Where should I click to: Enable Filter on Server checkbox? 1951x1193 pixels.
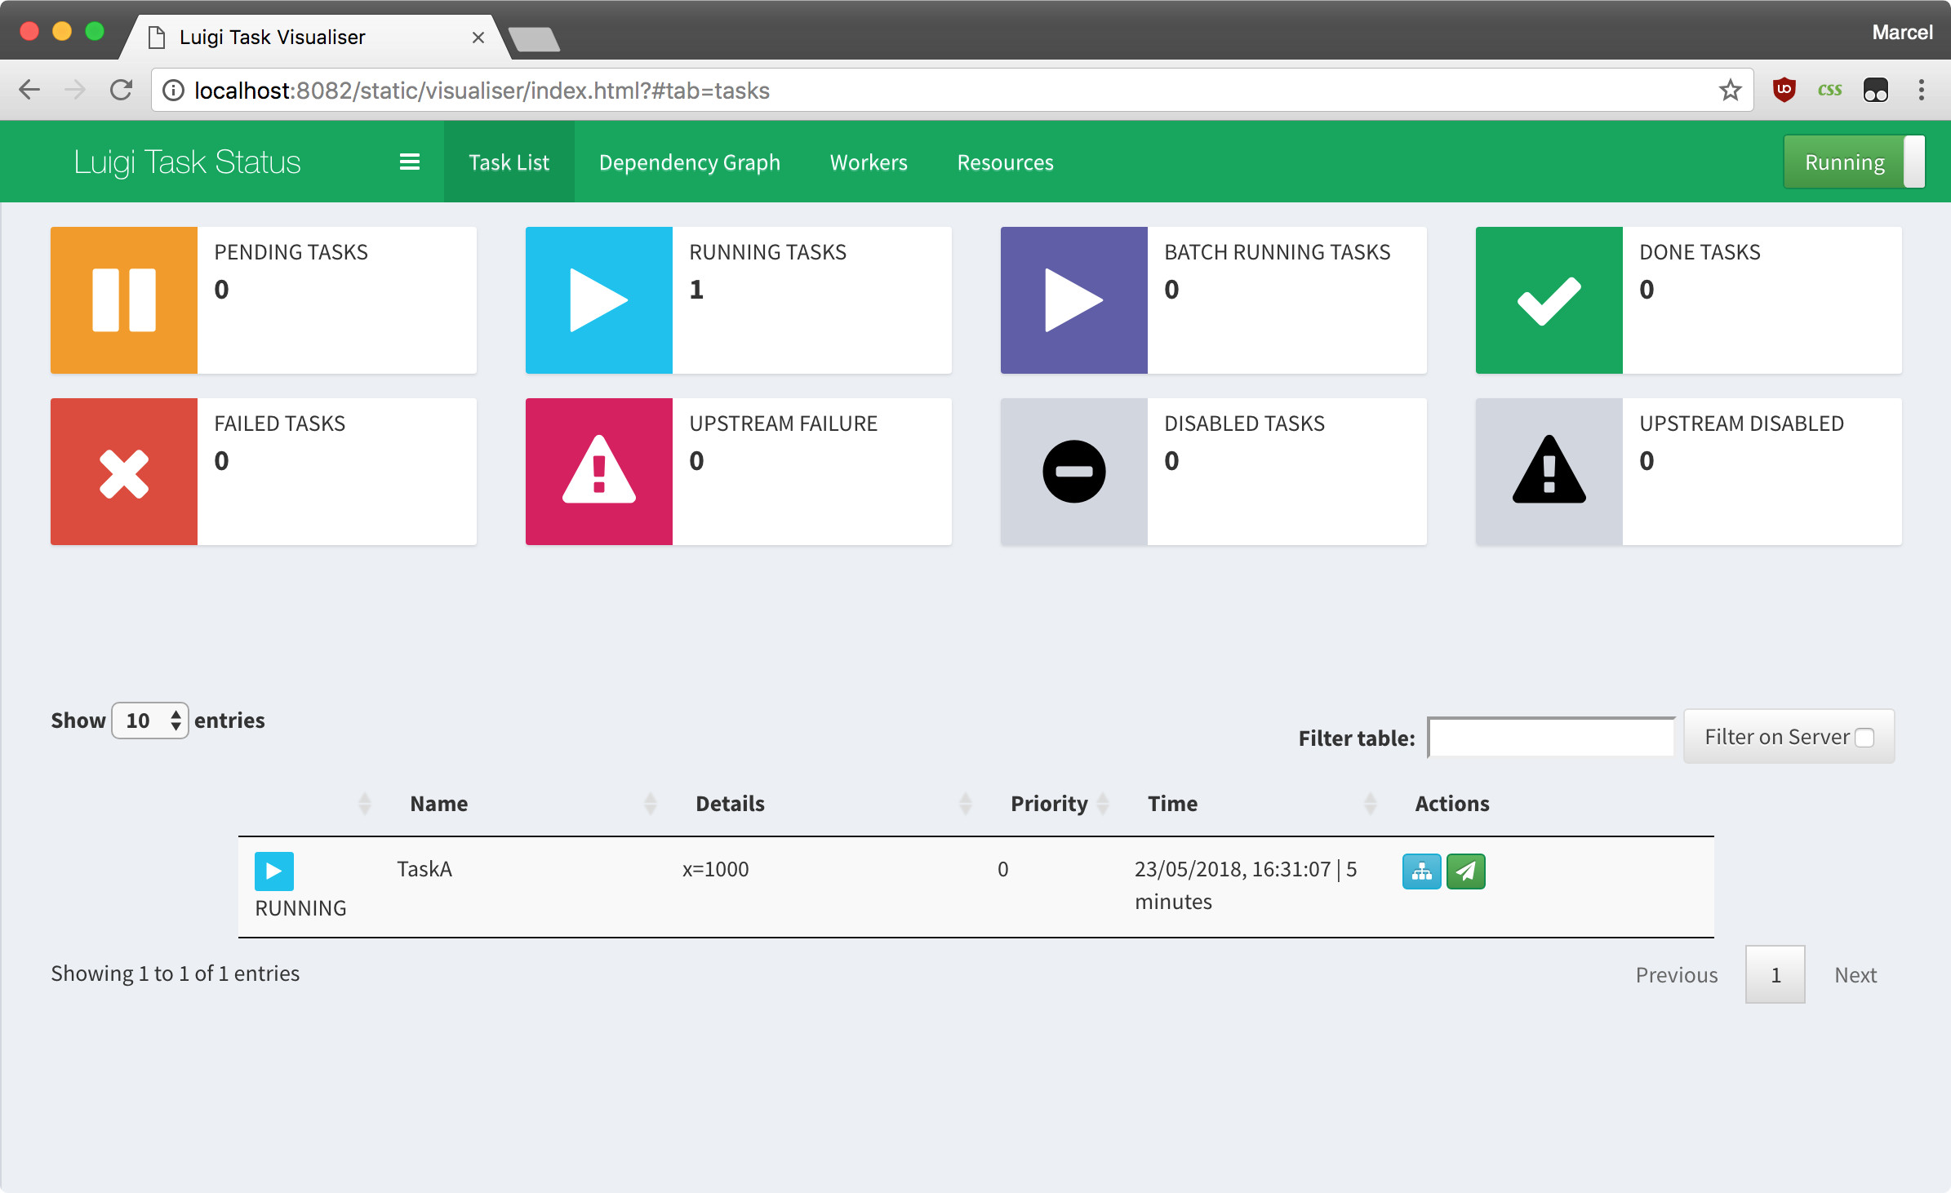(x=1864, y=738)
